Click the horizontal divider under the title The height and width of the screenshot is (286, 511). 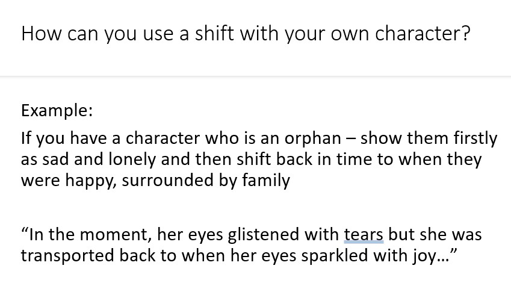click(255, 76)
